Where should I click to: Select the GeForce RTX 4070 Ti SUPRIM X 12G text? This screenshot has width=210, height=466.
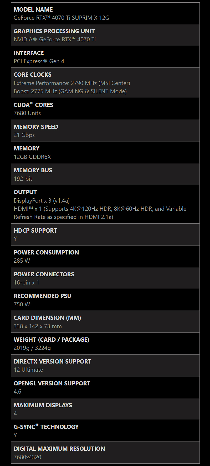coord(61,18)
